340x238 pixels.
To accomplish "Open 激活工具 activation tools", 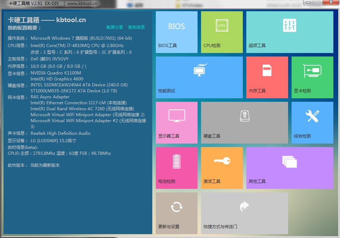I will (221, 167).
